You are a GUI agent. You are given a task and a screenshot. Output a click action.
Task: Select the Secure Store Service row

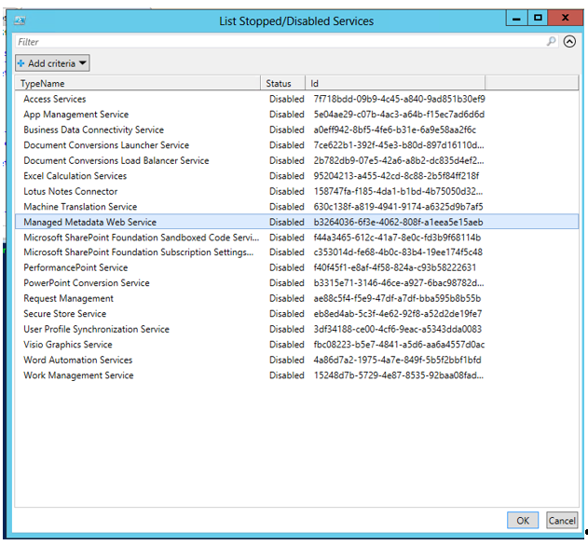click(x=296, y=314)
